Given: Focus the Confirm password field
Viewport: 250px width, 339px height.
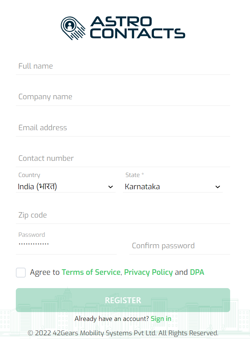Looking at the screenshot, I should [x=180, y=246].
